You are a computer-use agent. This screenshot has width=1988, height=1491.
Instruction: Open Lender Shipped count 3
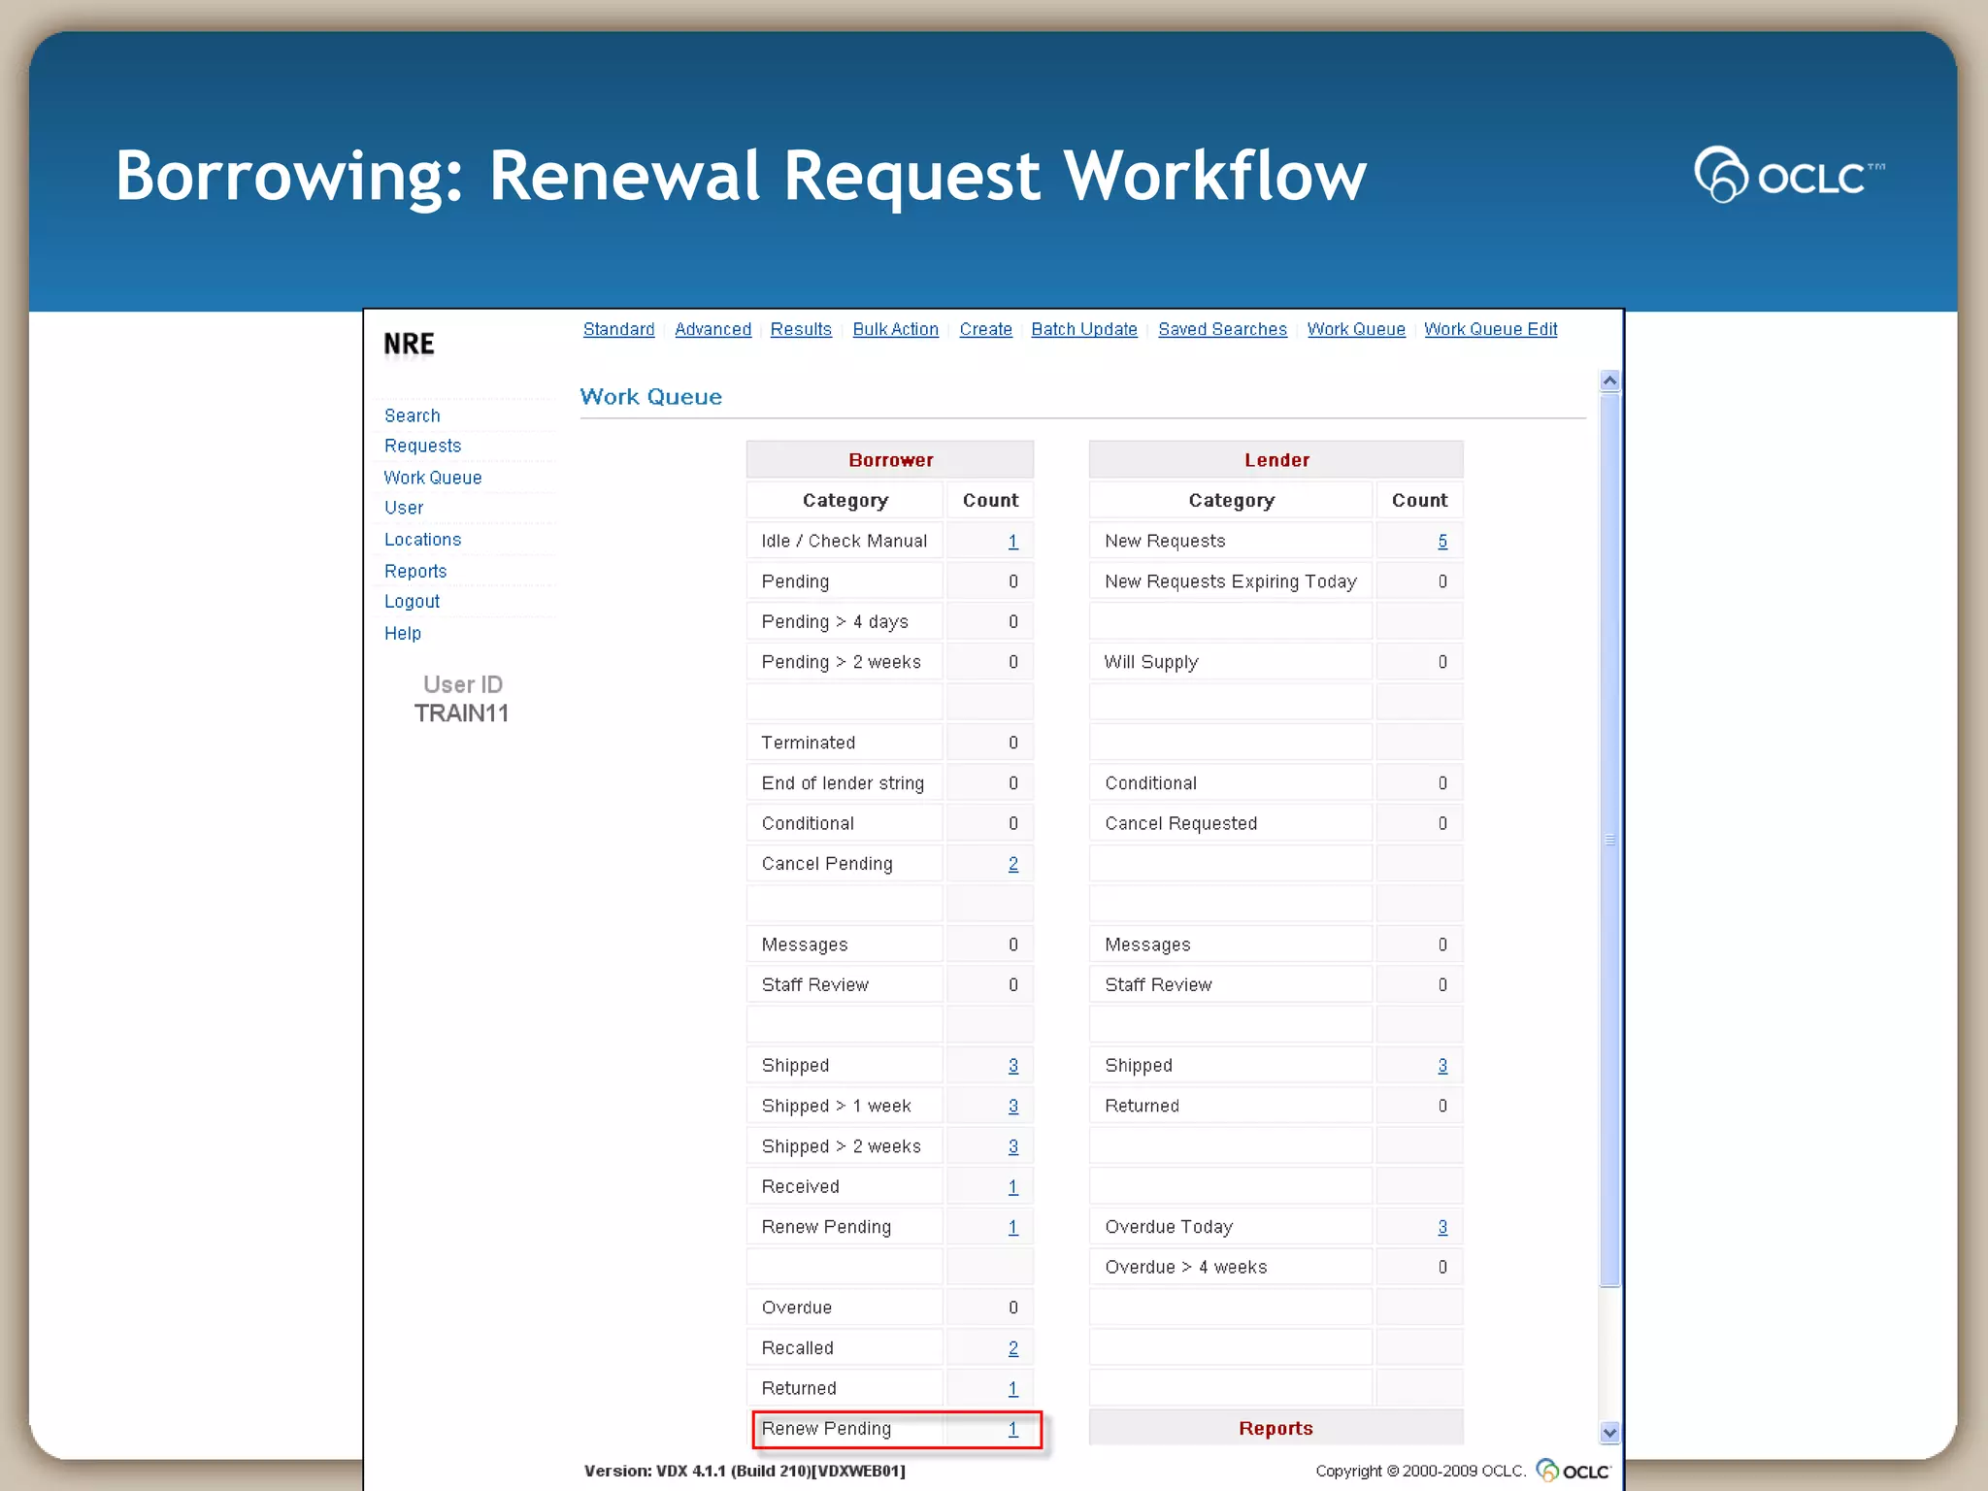(1442, 1066)
